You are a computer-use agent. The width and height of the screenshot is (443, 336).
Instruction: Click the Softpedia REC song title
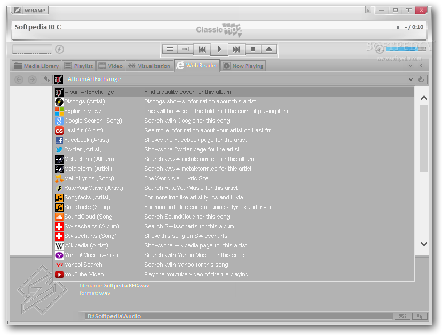click(x=38, y=27)
